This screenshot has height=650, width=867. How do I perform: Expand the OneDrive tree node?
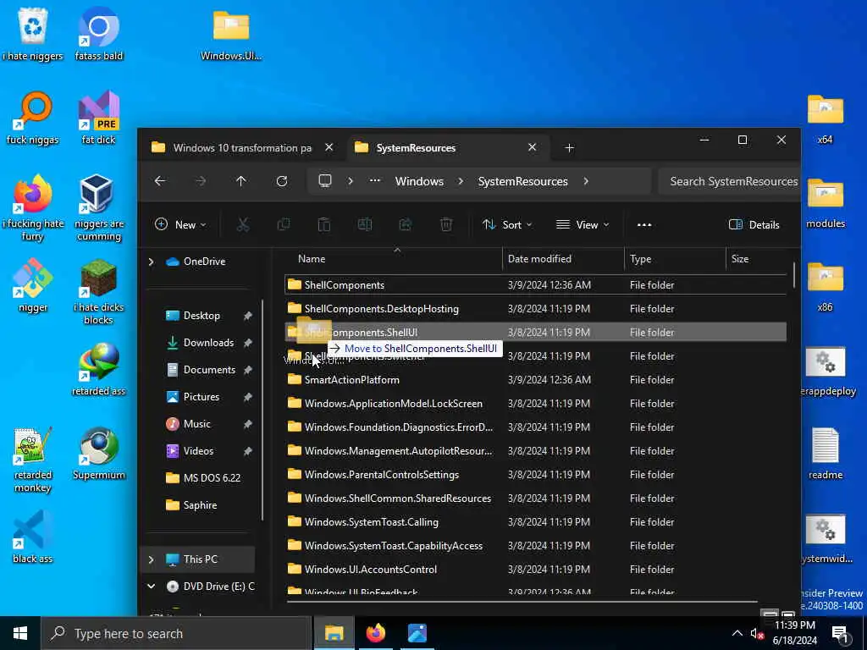click(151, 262)
